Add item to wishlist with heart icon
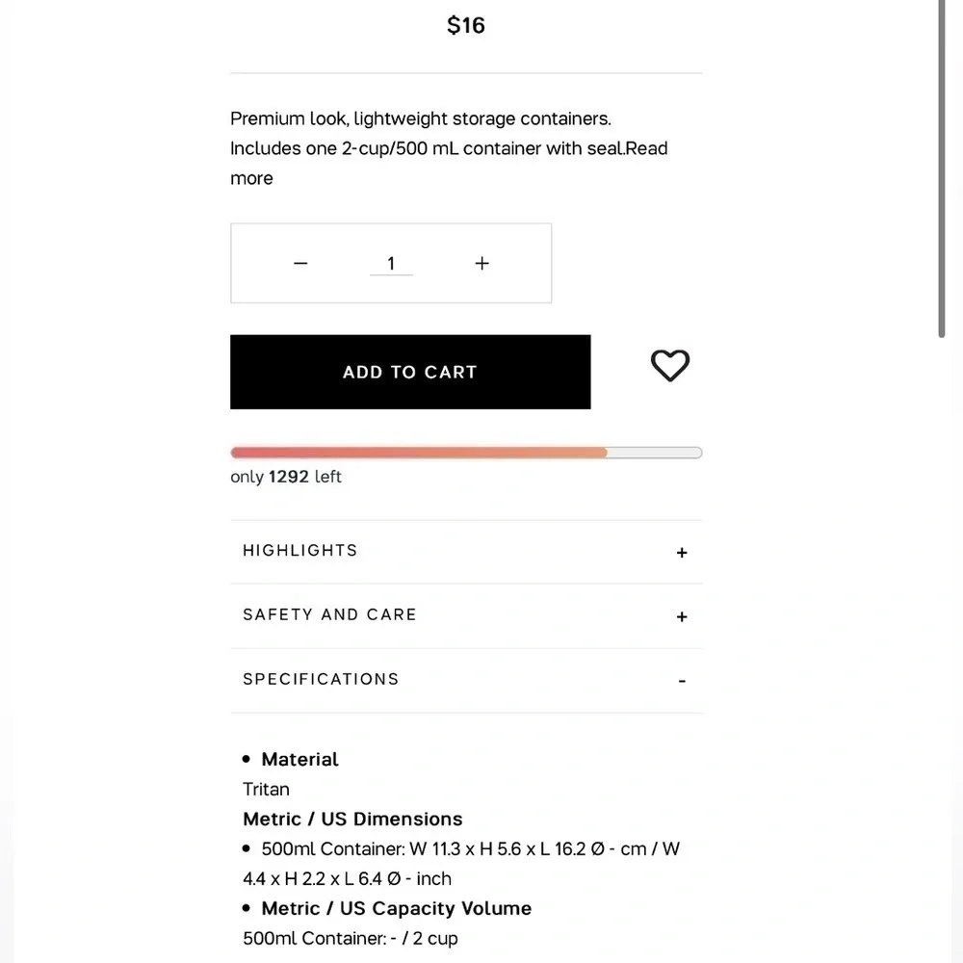963x963 pixels. (670, 365)
